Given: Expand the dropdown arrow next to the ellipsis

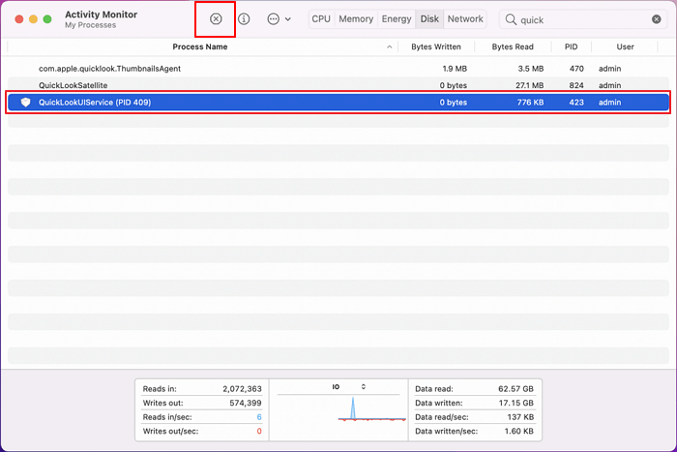Looking at the screenshot, I should (x=288, y=19).
